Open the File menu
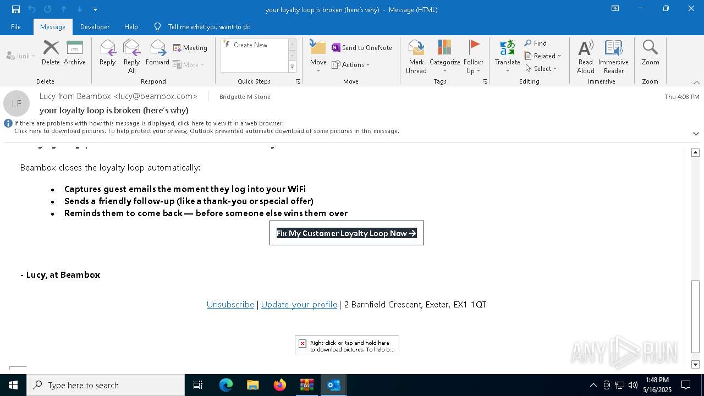The width and height of the screenshot is (704, 396). 16,27
